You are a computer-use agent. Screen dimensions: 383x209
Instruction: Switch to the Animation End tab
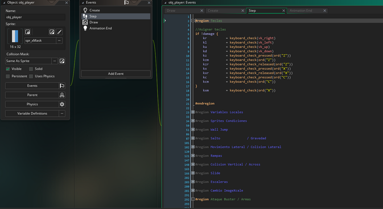coord(301,11)
